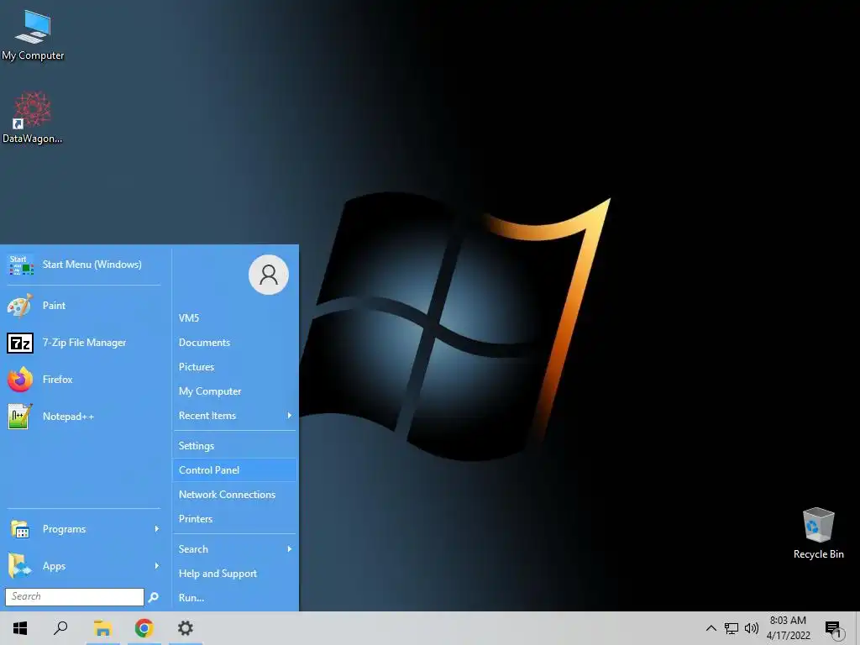
Task: Open the VM5 user folder
Action: click(x=235, y=318)
